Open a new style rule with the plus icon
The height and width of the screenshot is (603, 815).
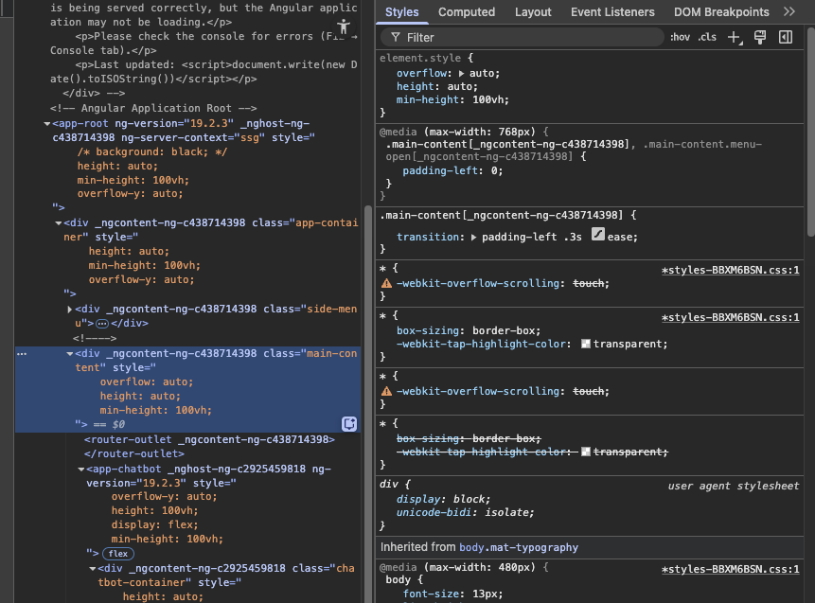coord(733,36)
